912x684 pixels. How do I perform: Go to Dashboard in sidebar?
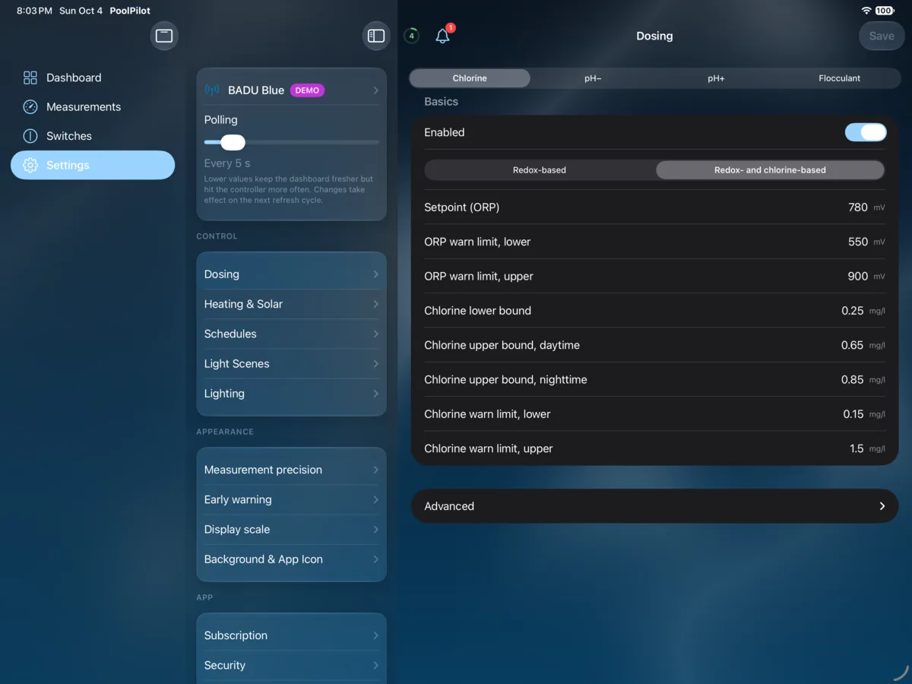point(93,78)
